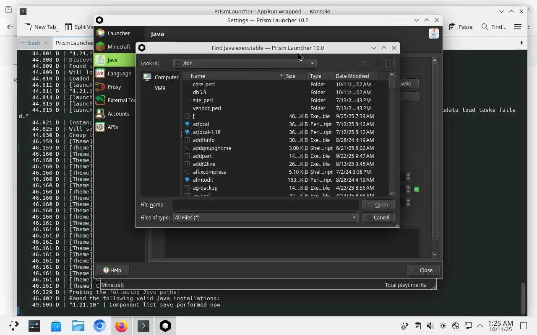Screen dimensions: 537x335
Task: Click the clock showing 1:25 AM
Action: 500,326
